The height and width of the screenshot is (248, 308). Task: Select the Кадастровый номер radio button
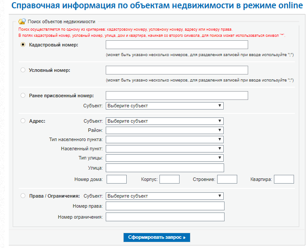(23, 45)
